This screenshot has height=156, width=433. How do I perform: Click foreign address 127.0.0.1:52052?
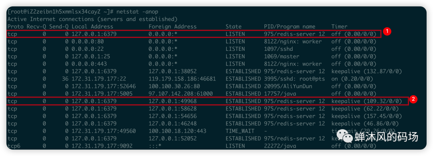[x=172, y=138]
